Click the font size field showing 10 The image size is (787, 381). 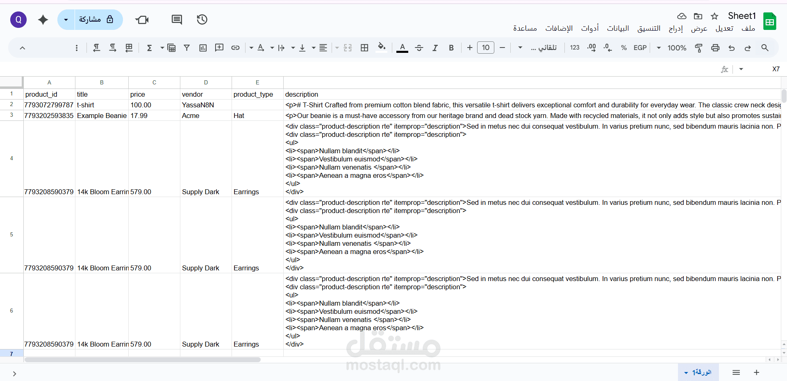pyautogui.click(x=486, y=48)
